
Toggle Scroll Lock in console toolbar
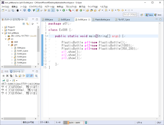[20, 76]
